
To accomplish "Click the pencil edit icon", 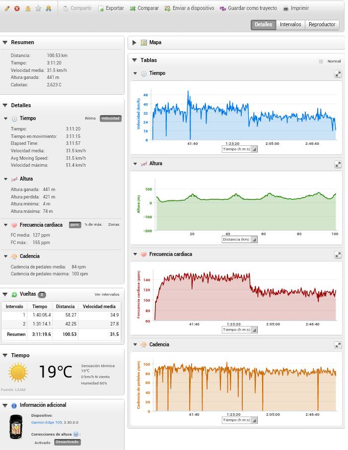I will coord(7,8).
